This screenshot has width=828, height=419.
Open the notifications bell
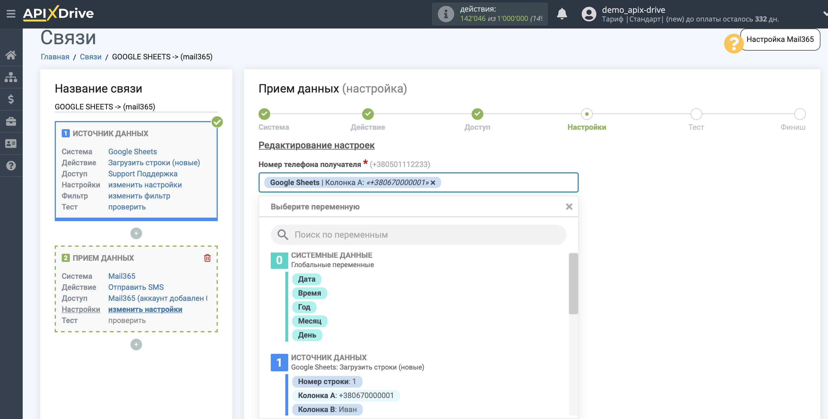[562, 14]
